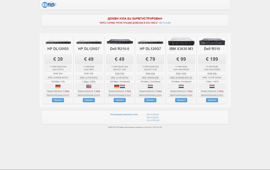Click HDD: 4x60Gb SSD spec
The image size is (270, 170).
pos(150,78)
